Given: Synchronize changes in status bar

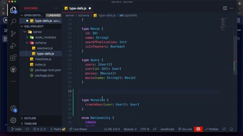Looking at the screenshot, I should 27,129.
